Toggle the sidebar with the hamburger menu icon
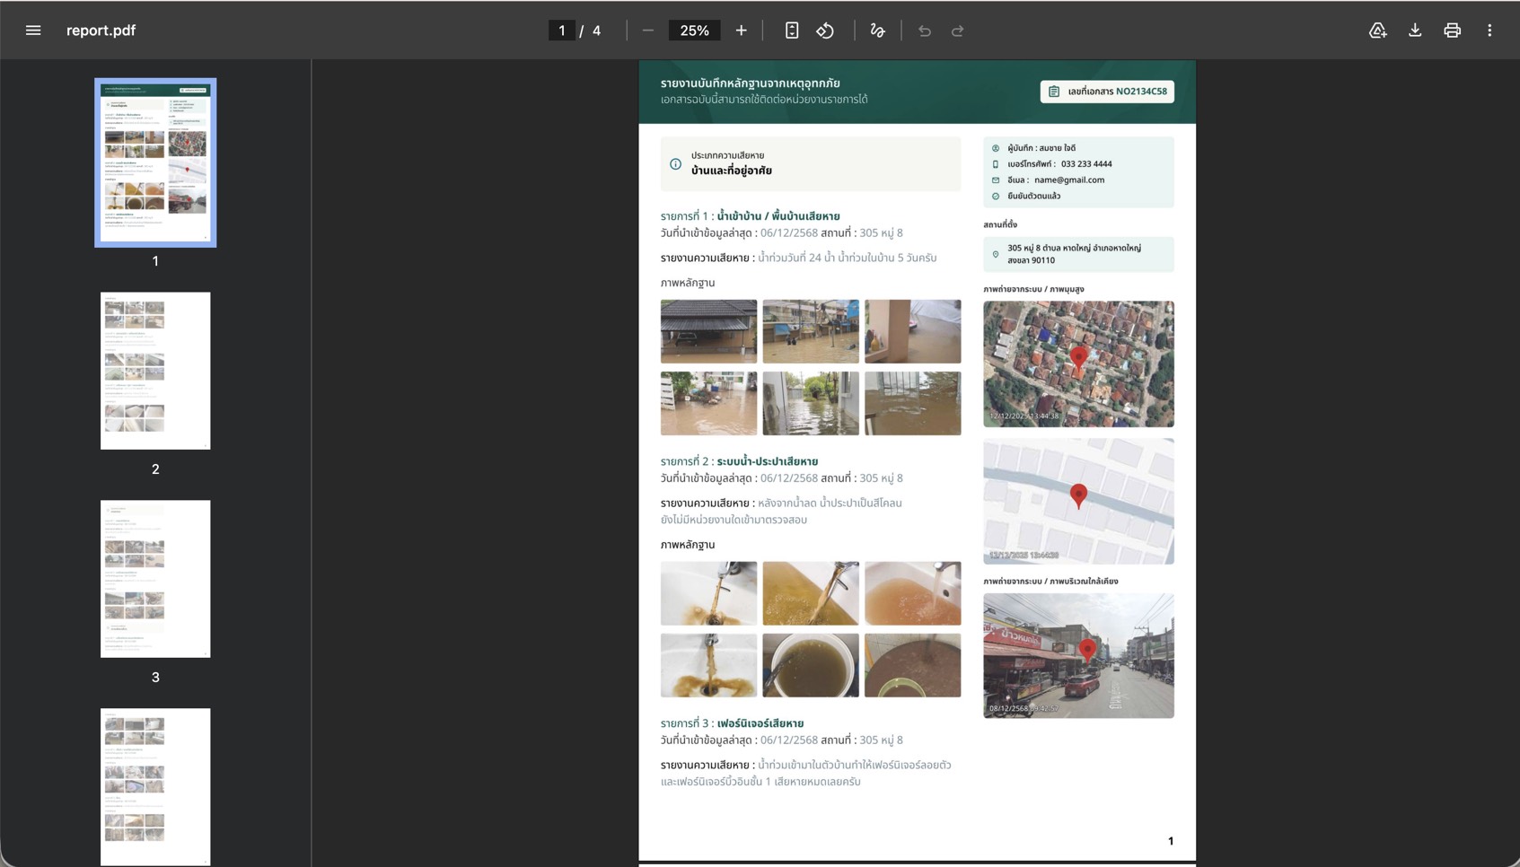The image size is (1520, 867). tap(33, 31)
